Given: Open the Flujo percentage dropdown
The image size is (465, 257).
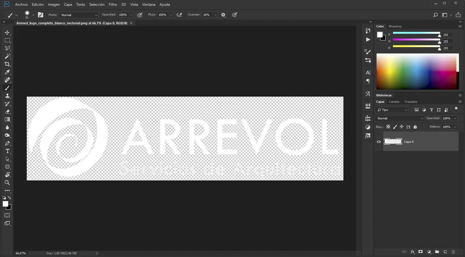Looking at the screenshot, I should tap(170, 15).
